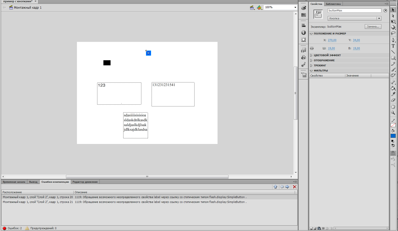Select the Ошибки компиляции tab
398x231 pixels.
pos(55,182)
